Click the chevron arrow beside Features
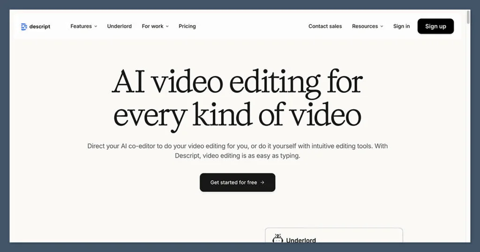The height and width of the screenshot is (252, 480). 96,27
